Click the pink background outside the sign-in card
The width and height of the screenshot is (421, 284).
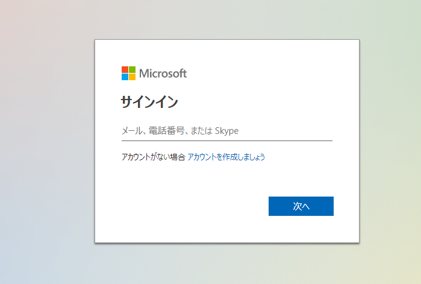(x=36, y=24)
